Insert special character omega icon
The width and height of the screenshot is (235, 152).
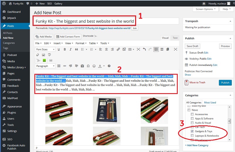coord(88,66)
